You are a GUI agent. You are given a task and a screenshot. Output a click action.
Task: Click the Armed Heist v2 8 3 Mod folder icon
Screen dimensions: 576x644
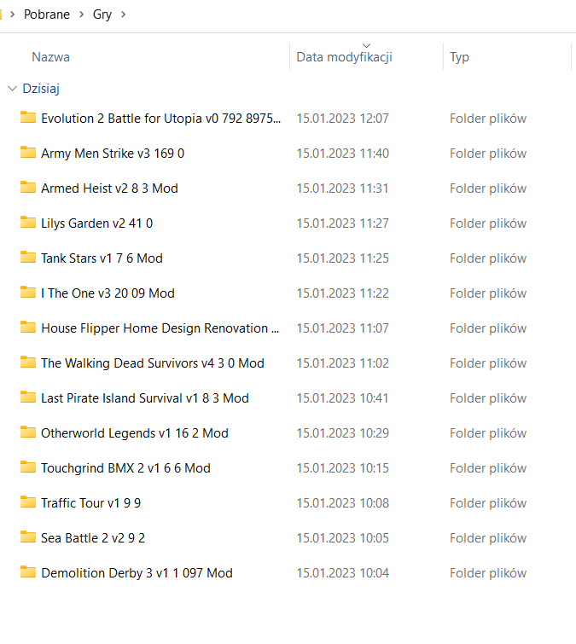(28, 187)
